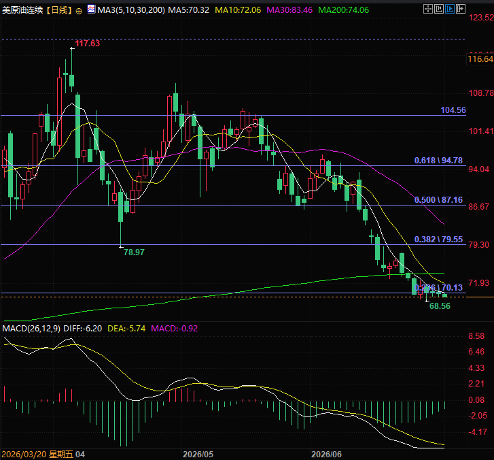Click the MACD:-0.92 value
The height and width of the screenshot is (460, 494).
coord(174,329)
